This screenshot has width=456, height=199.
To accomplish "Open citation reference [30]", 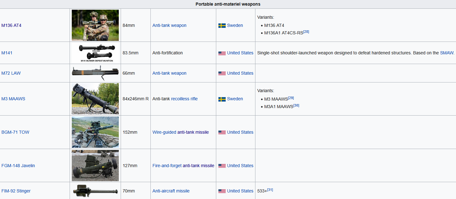I will pyautogui.click(x=296, y=105).
